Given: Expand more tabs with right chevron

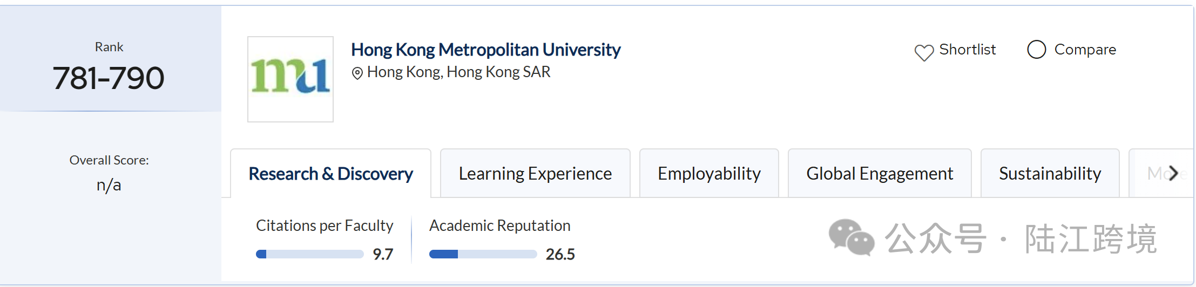Looking at the screenshot, I should (x=1173, y=173).
